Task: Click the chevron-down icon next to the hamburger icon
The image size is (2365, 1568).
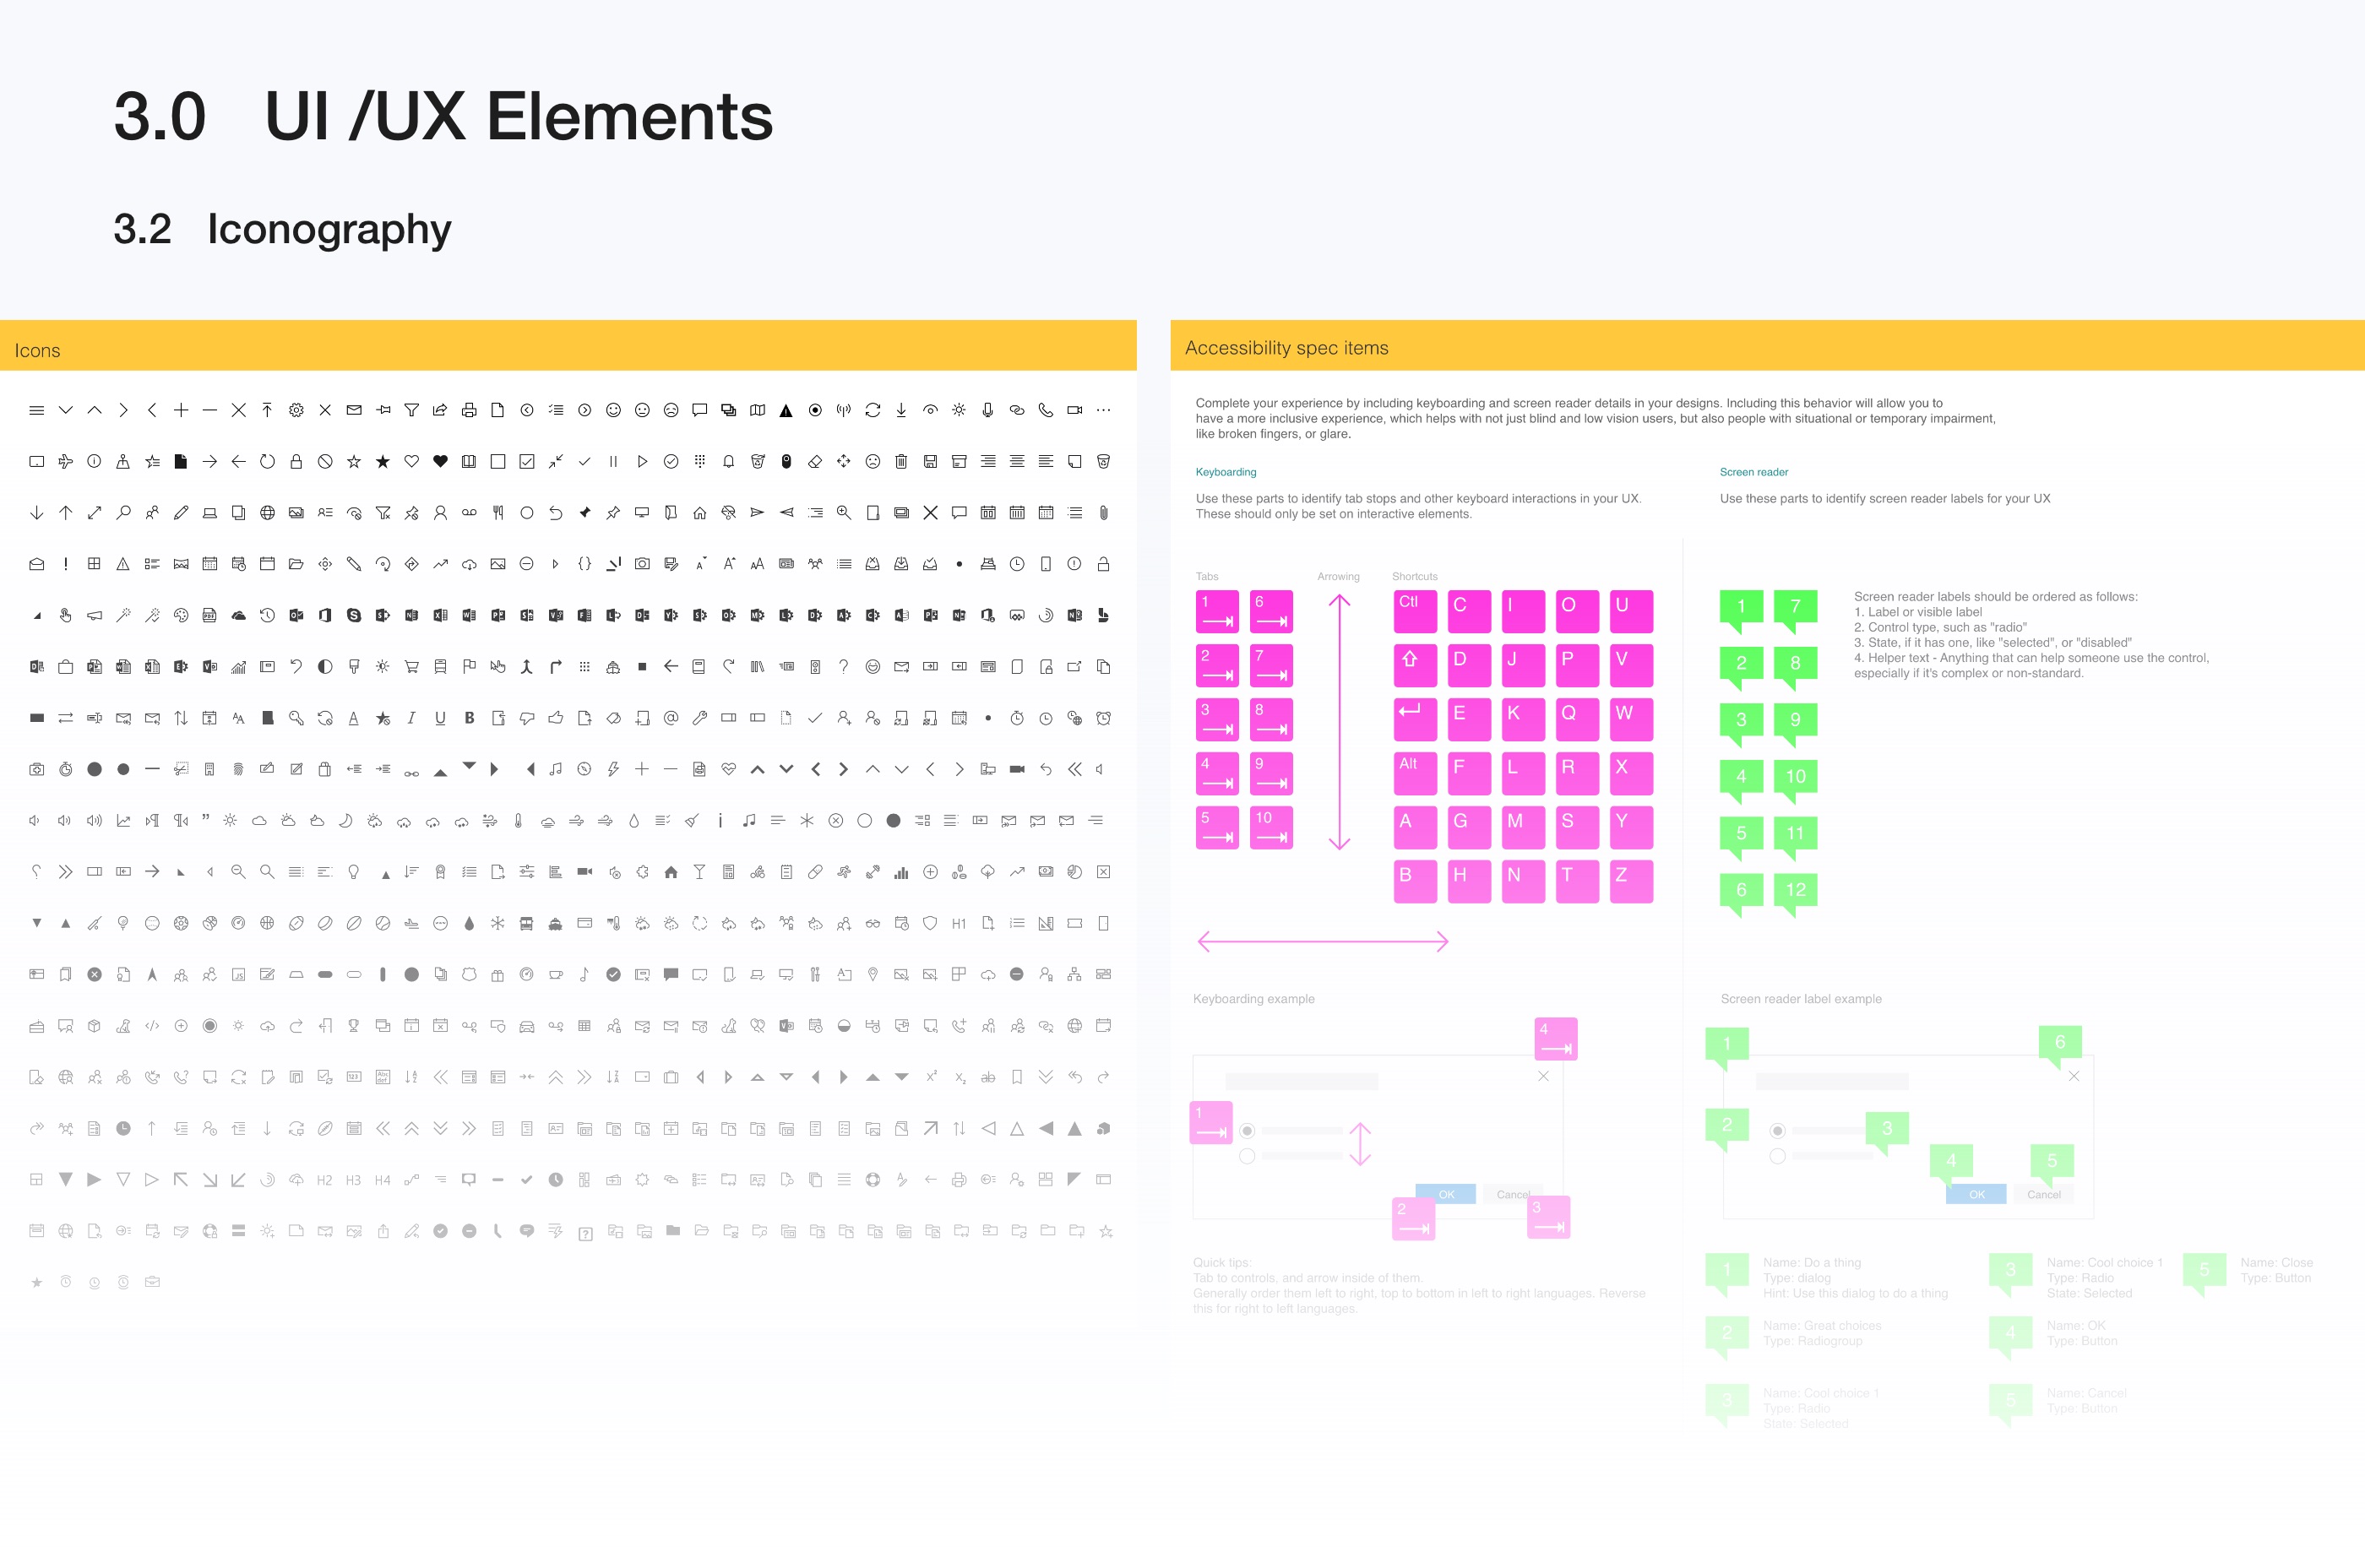Action: pyautogui.click(x=65, y=410)
